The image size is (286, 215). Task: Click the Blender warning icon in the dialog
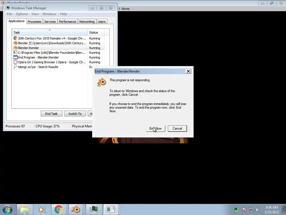point(102,82)
